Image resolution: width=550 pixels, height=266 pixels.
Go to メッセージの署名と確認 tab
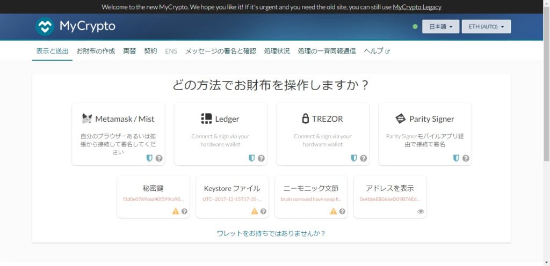(221, 51)
